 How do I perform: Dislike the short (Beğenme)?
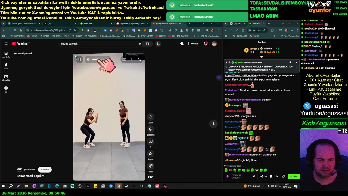pos(150,129)
